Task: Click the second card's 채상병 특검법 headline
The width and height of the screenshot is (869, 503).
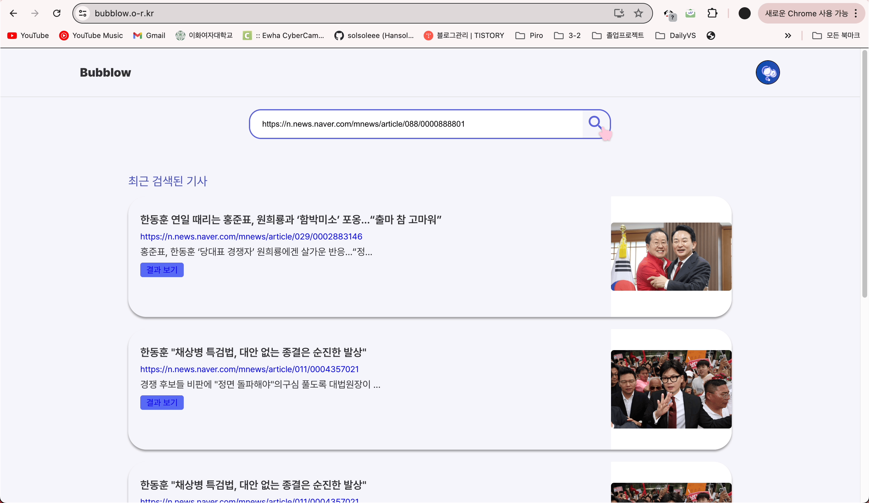Action: tap(253, 352)
